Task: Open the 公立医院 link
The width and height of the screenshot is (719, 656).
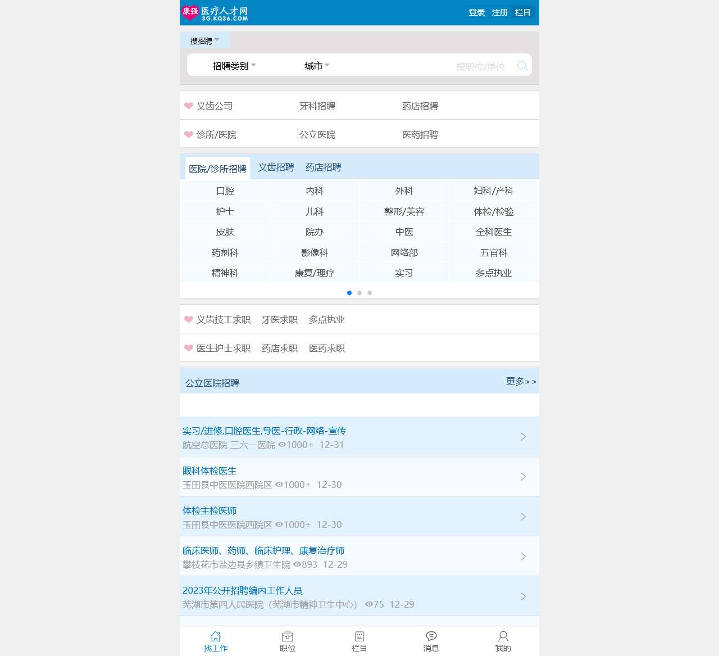Action: (317, 134)
